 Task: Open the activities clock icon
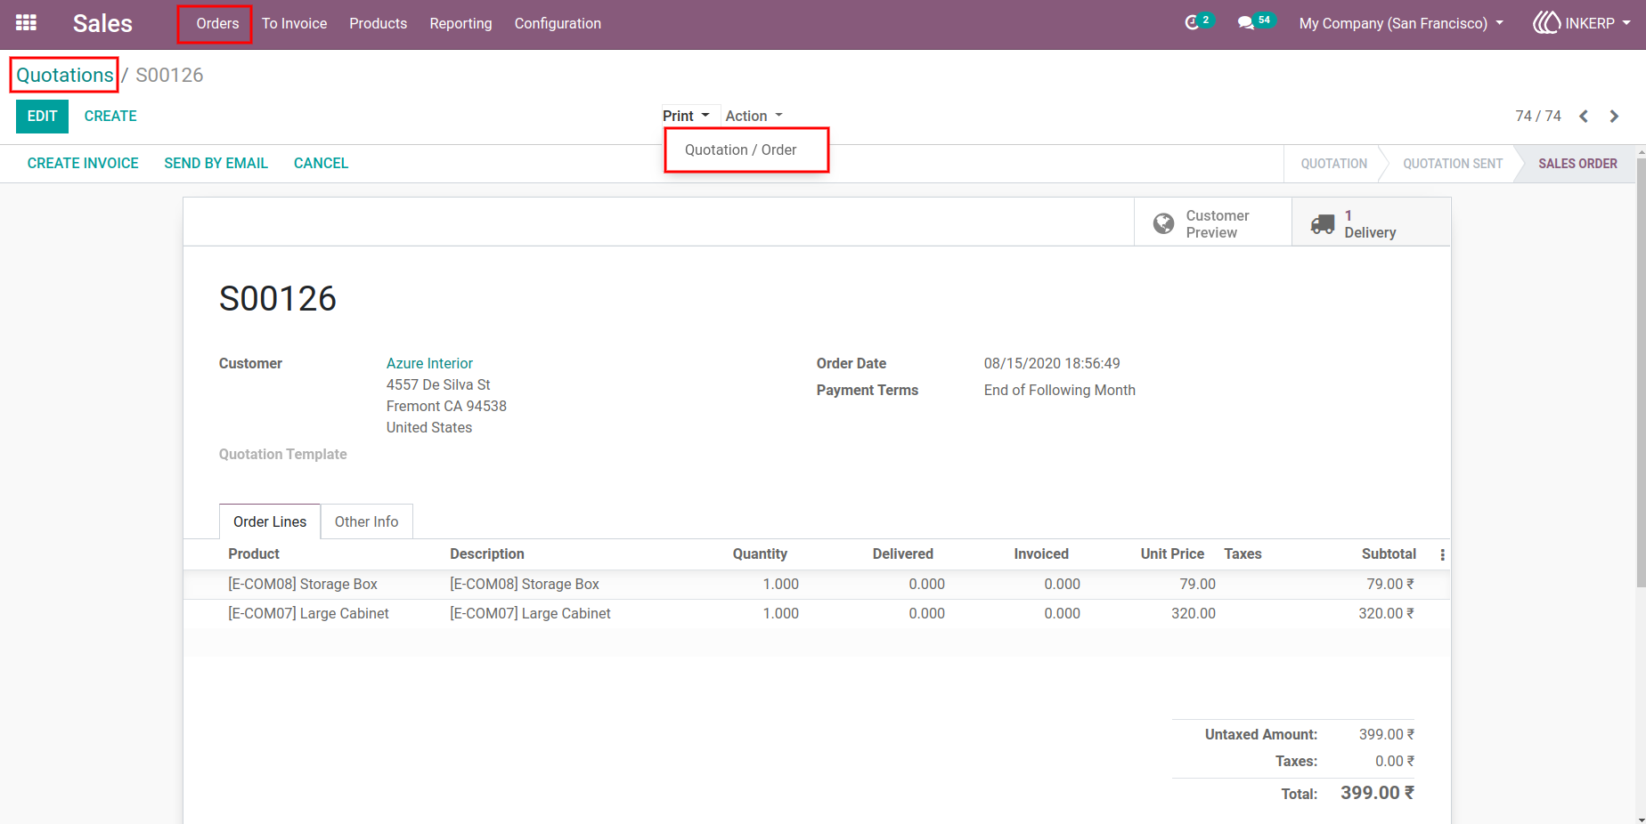pyautogui.click(x=1192, y=23)
